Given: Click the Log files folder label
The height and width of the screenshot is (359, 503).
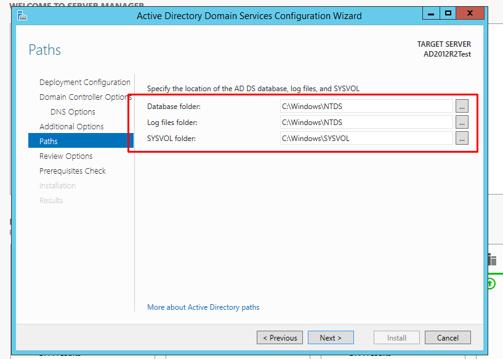Looking at the screenshot, I should coord(172,123).
